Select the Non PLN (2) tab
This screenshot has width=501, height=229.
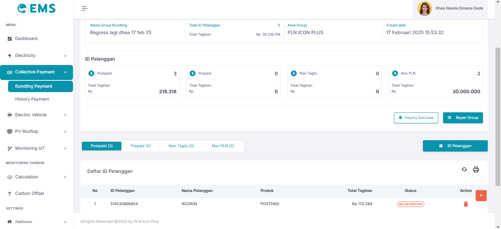pyautogui.click(x=223, y=146)
